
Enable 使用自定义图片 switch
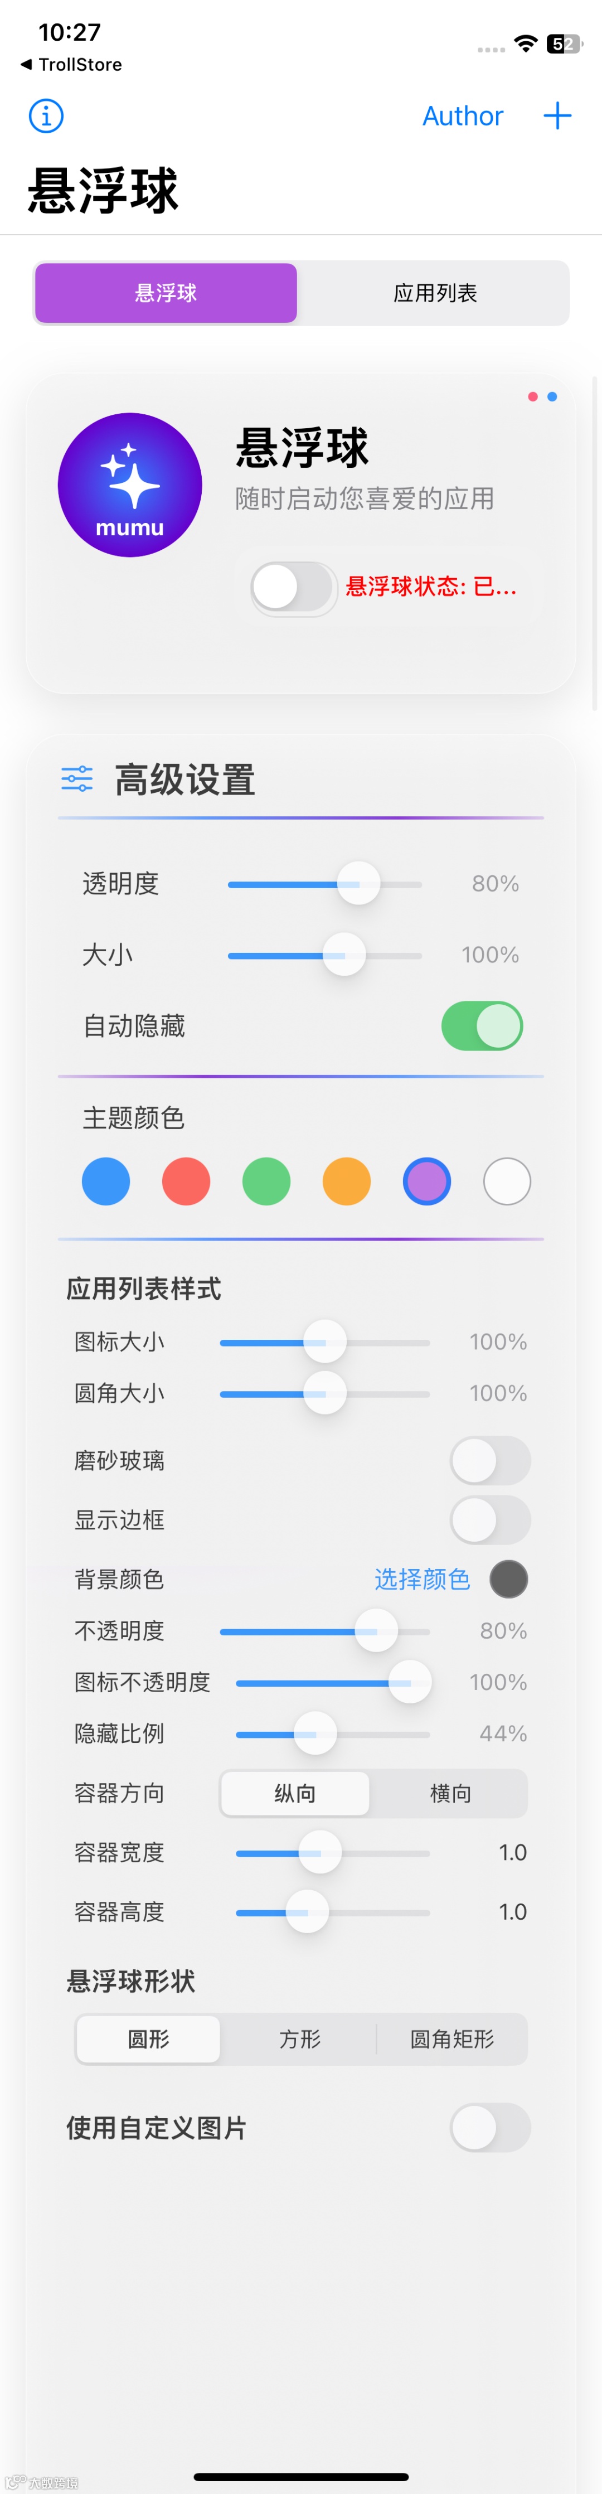coord(491,2127)
